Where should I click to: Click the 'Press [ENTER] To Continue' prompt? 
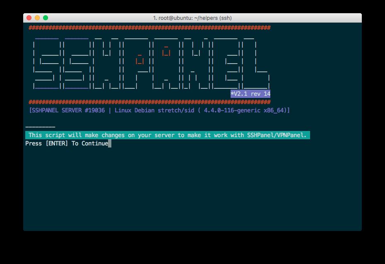(x=67, y=143)
